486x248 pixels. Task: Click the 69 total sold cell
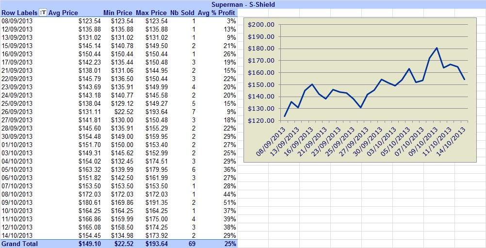tap(192, 244)
